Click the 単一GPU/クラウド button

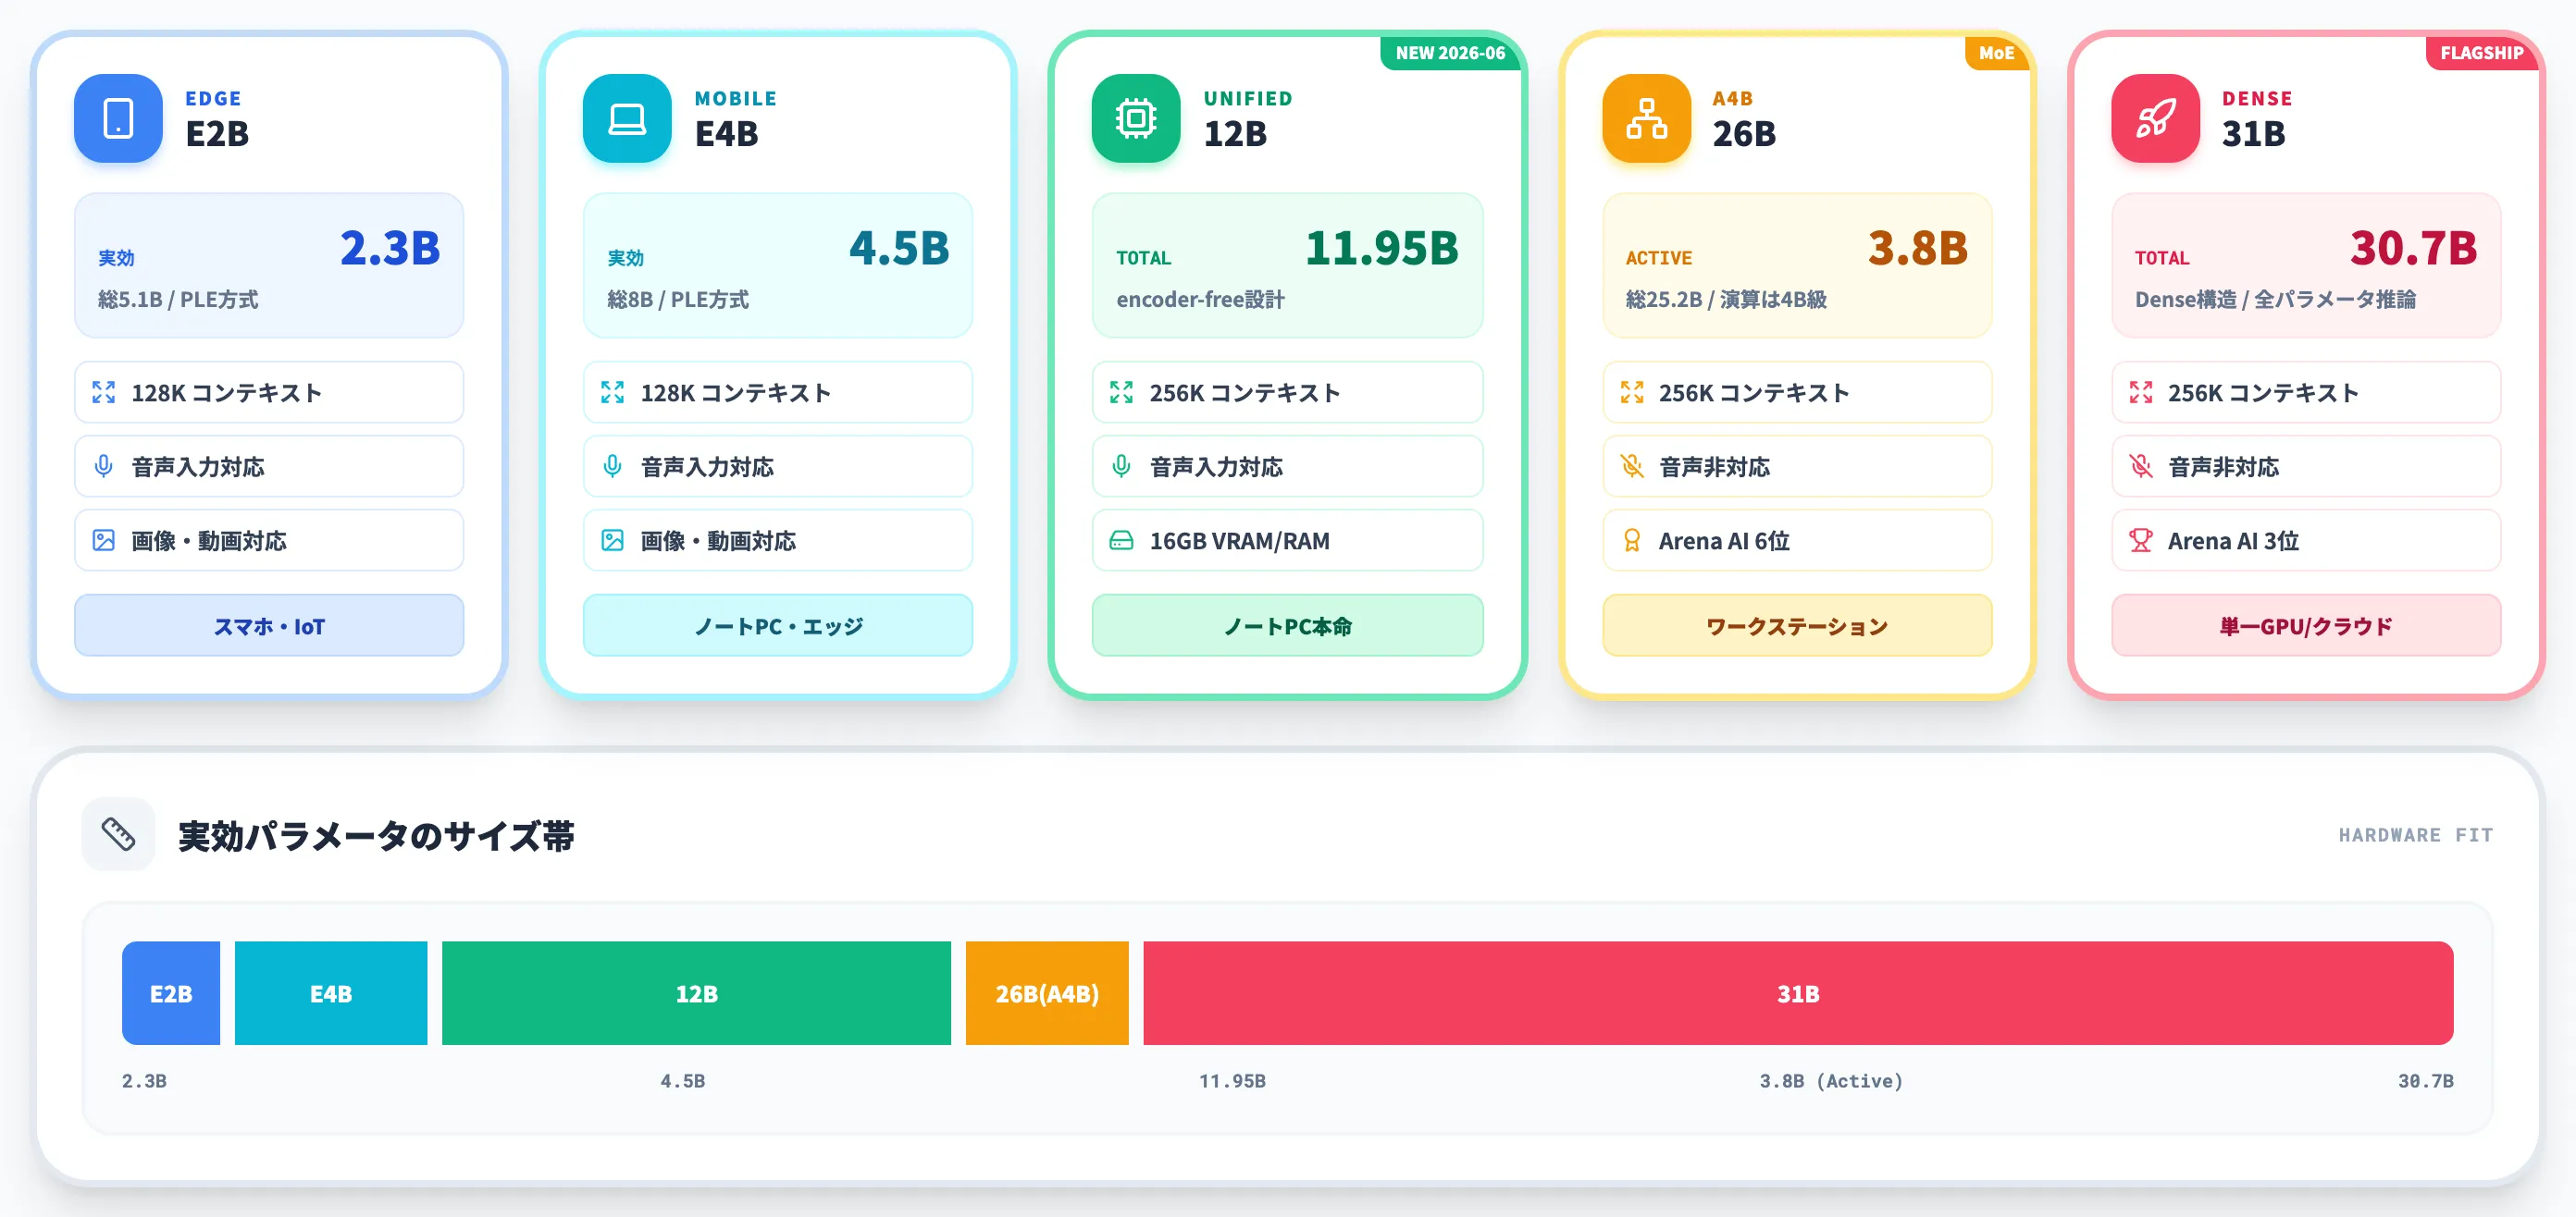pos(2306,625)
